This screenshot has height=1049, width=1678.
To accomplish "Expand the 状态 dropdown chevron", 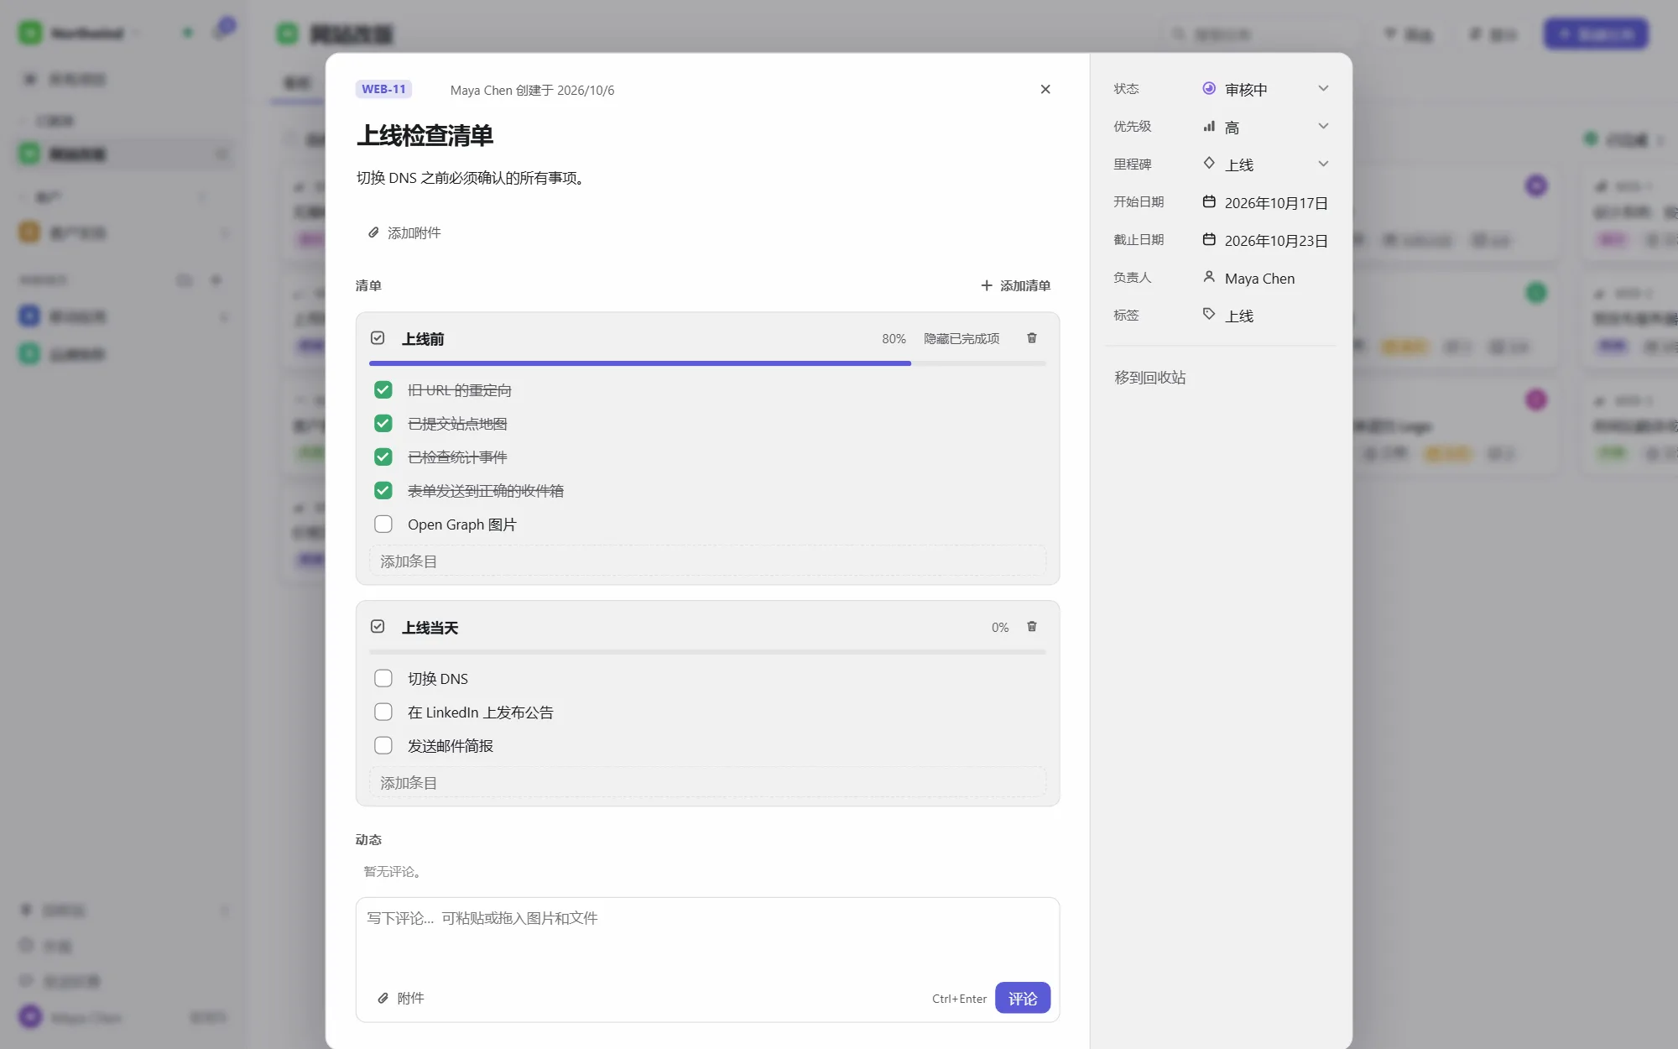I will tap(1323, 88).
